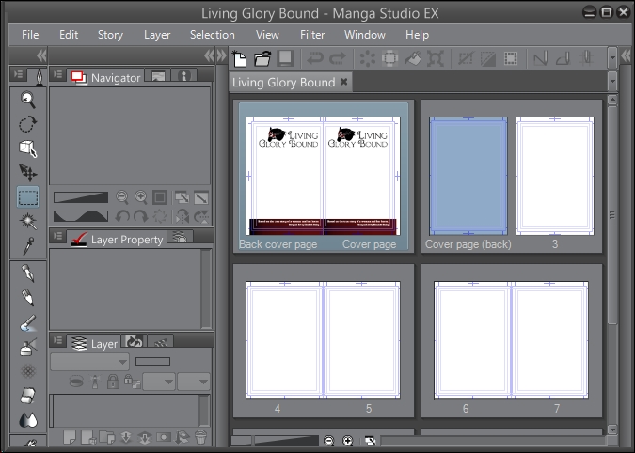The image size is (635, 453).
Task: Toggle Set as Reference Layer lighthouse icon
Action: point(95,382)
